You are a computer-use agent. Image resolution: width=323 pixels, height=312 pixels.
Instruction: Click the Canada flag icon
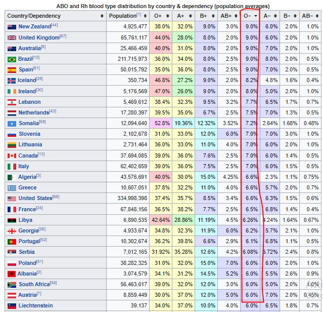[x=12, y=156]
